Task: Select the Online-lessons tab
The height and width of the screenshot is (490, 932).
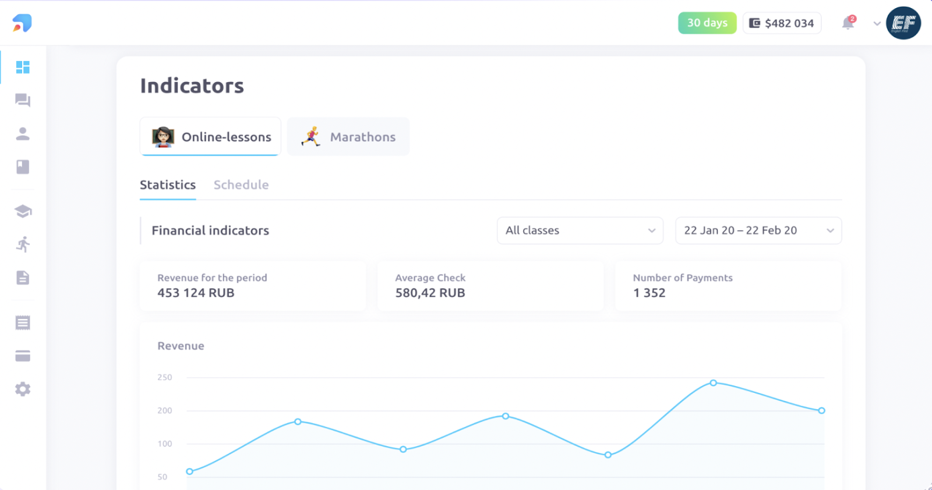Action: pyautogui.click(x=210, y=137)
